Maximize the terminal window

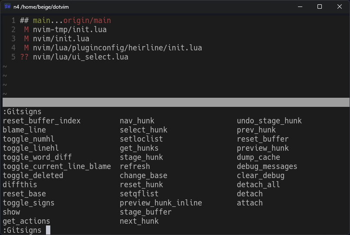tap(320, 7)
